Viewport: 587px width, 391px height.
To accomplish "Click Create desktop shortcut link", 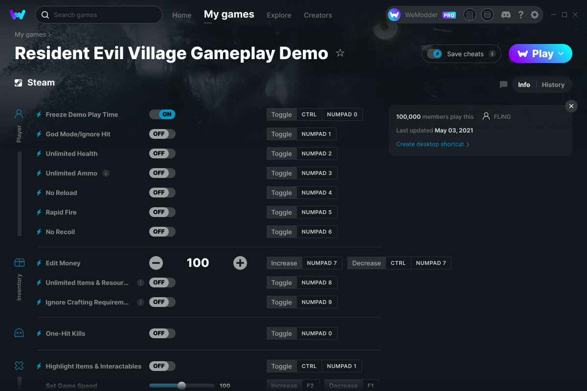I will (432, 144).
